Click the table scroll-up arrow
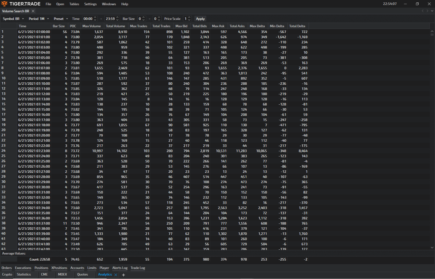Screen dimensions: 435x279 (432, 31)
